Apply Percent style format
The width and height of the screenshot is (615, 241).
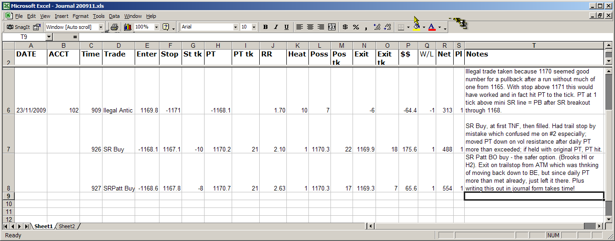pyautogui.click(x=356, y=27)
